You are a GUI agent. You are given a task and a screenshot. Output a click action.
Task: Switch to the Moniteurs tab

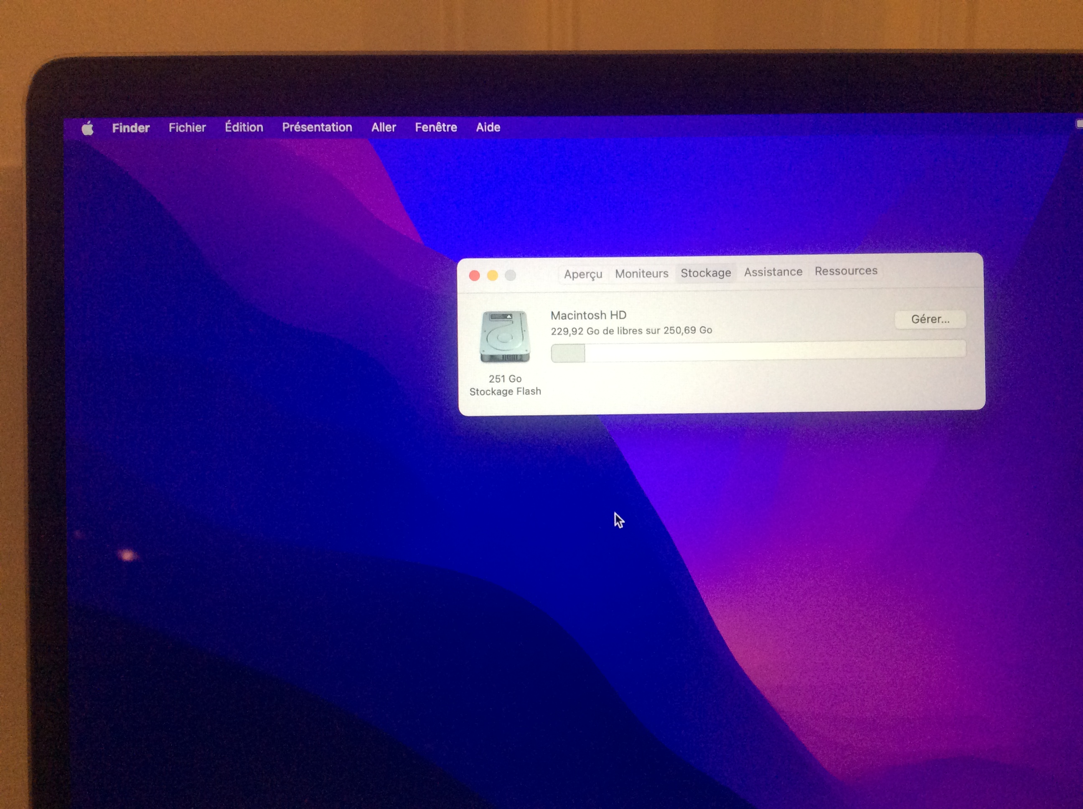click(641, 273)
